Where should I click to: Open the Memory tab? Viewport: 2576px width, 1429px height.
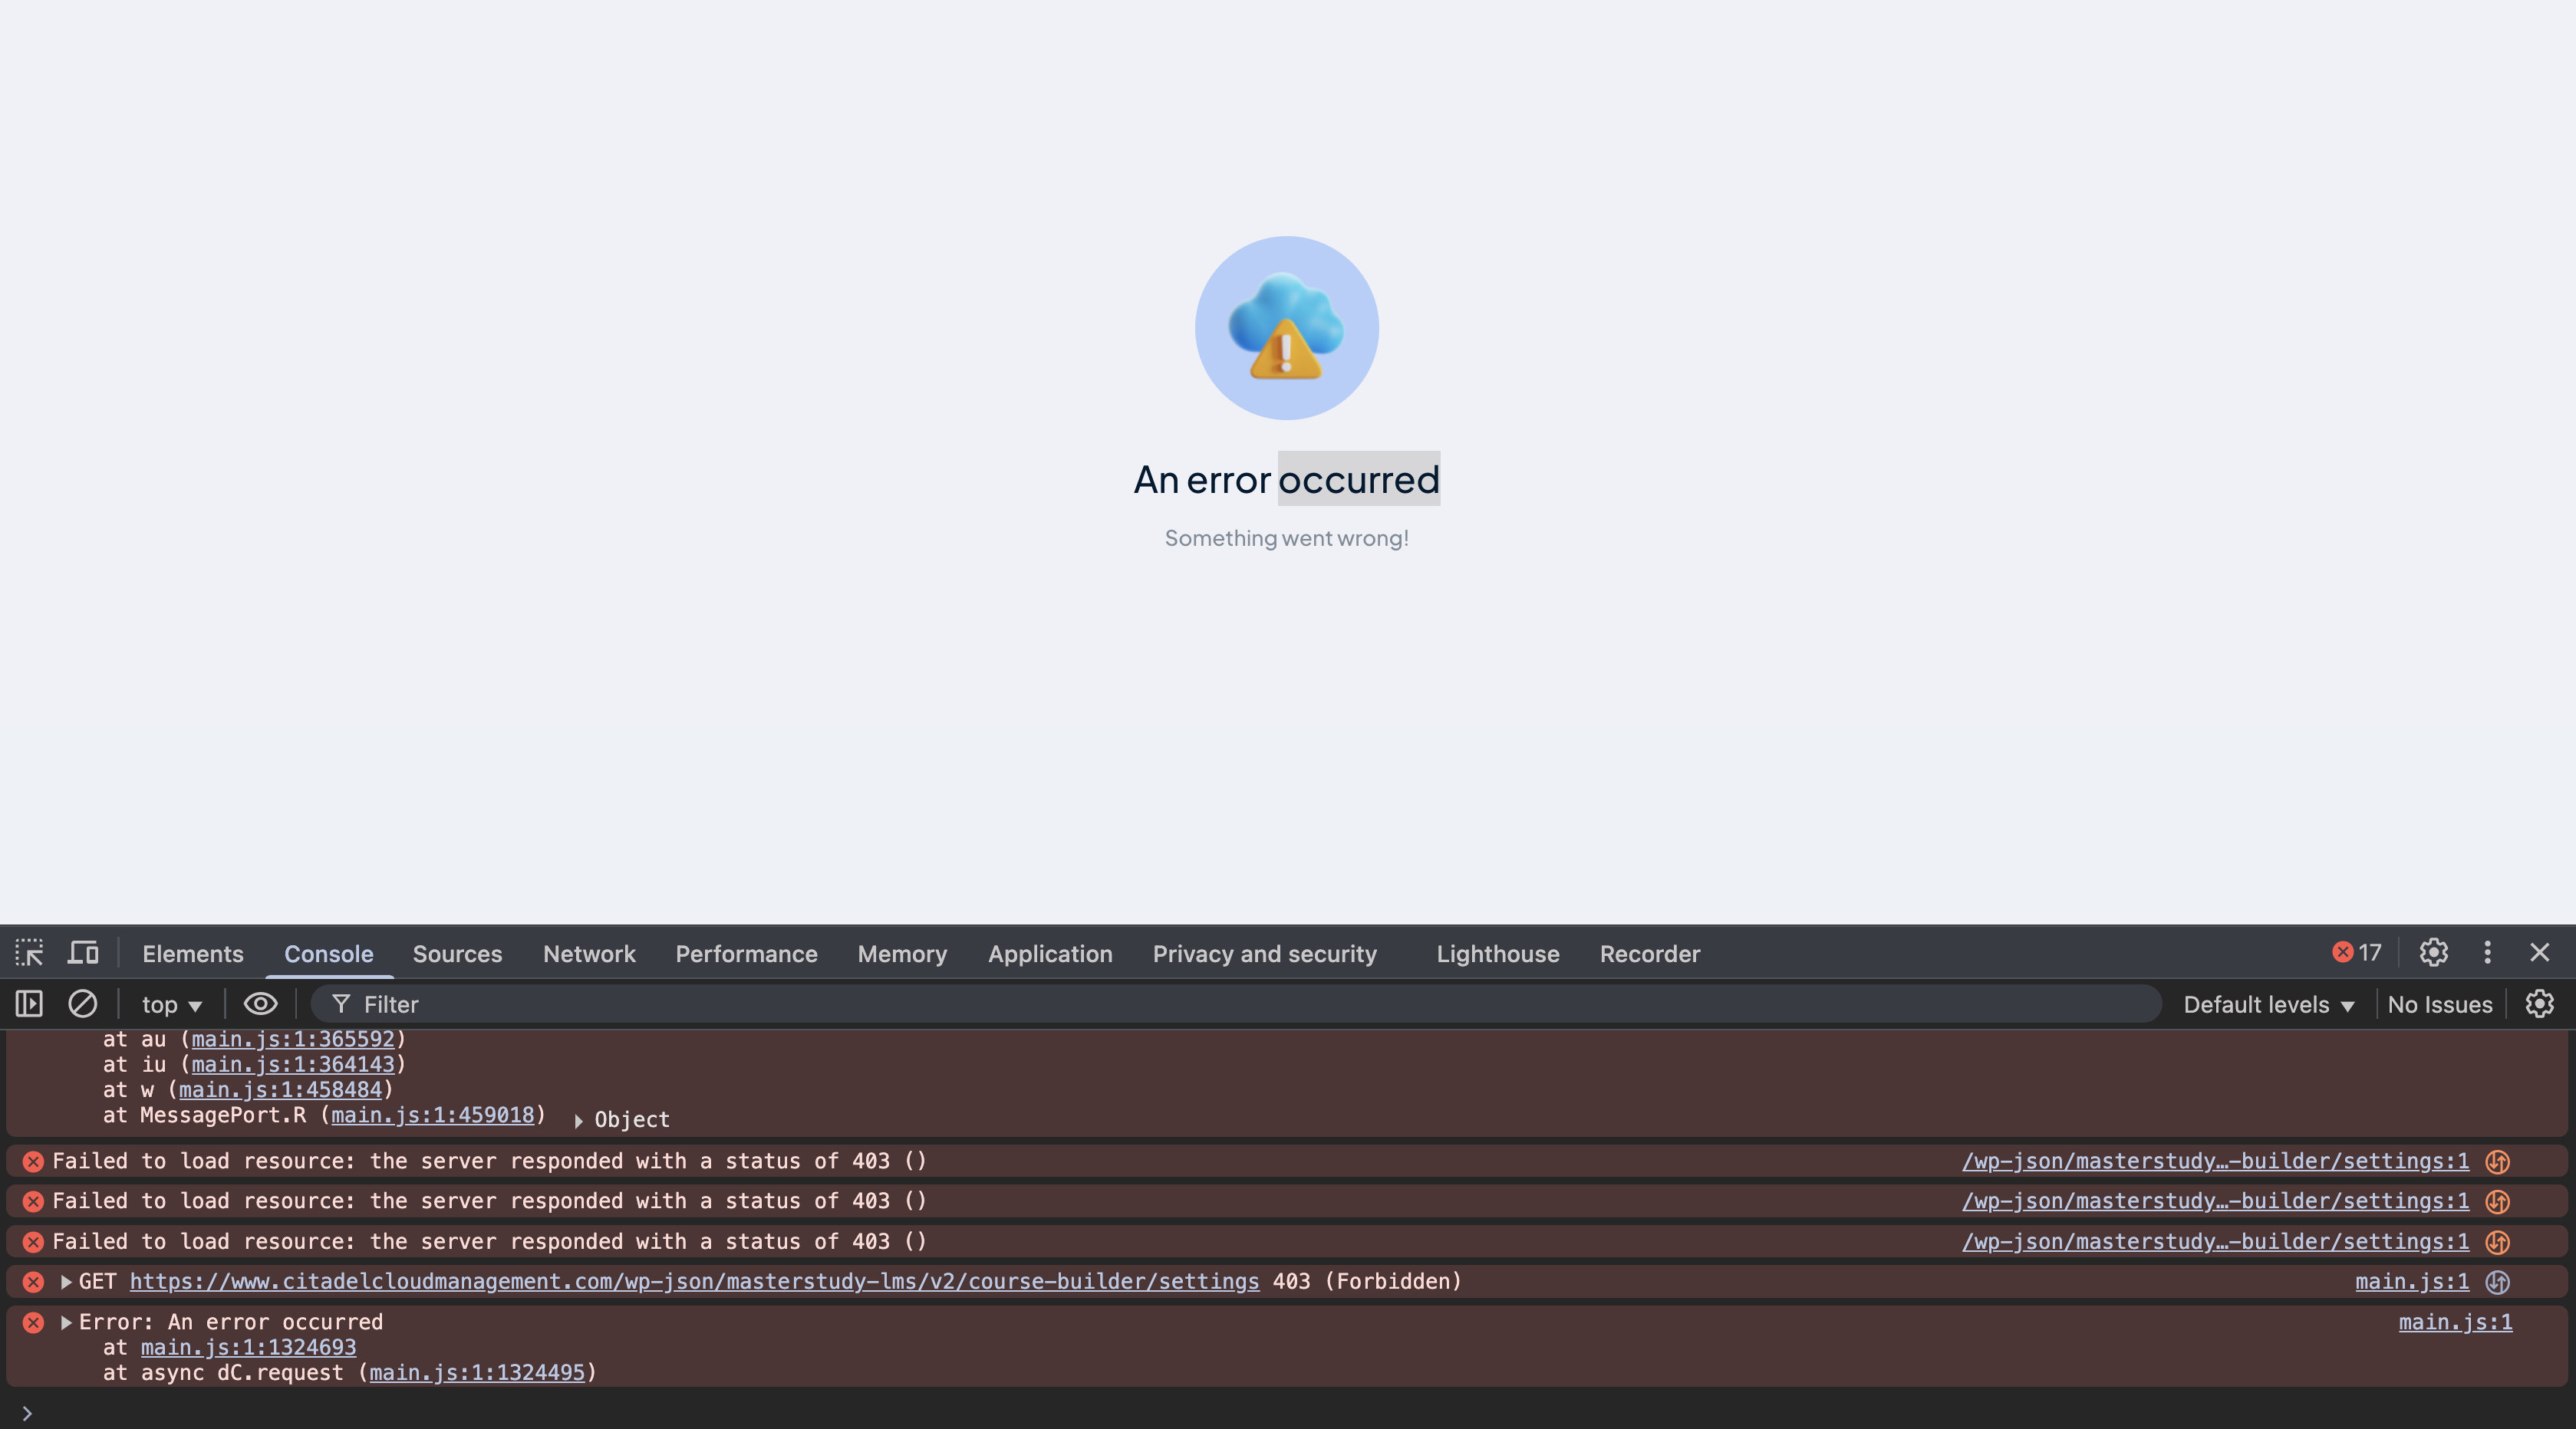[x=902, y=954]
